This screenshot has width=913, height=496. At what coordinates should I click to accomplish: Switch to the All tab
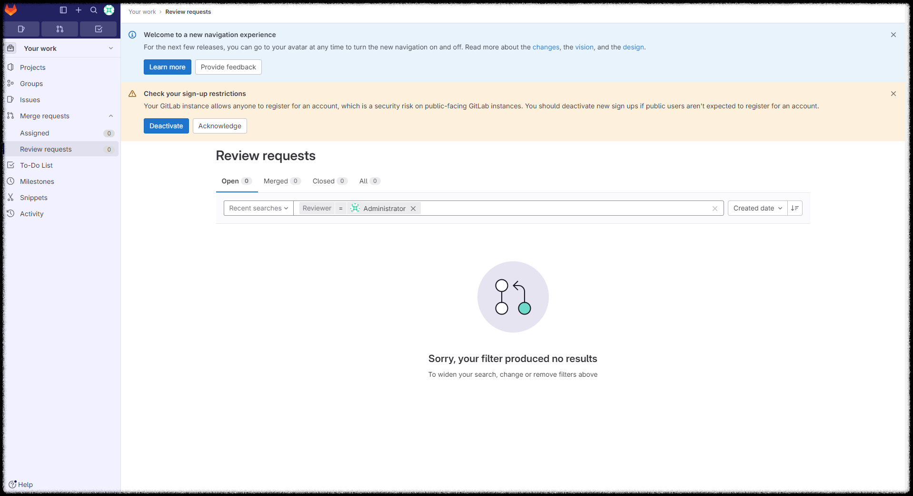tap(369, 181)
